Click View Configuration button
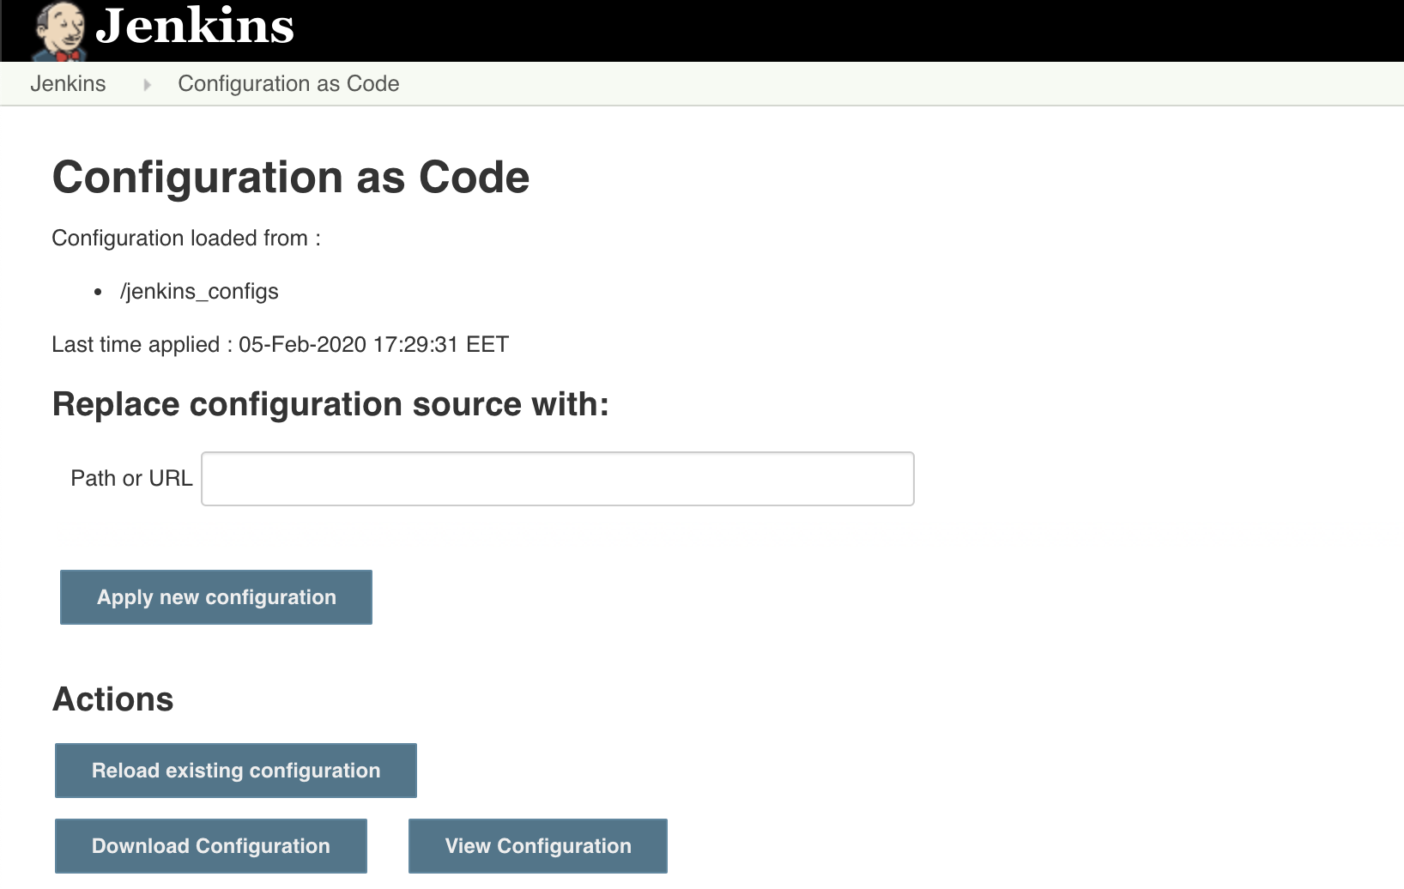This screenshot has height=889, width=1404. point(538,846)
